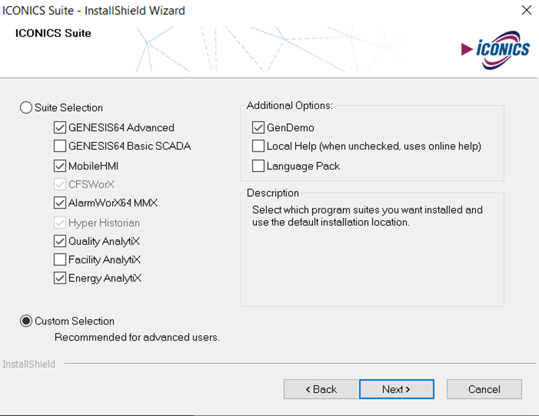The width and height of the screenshot is (539, 416).
Task: Enable the GENESIS64 Basic SCADA checkbox
Action: 60,146
